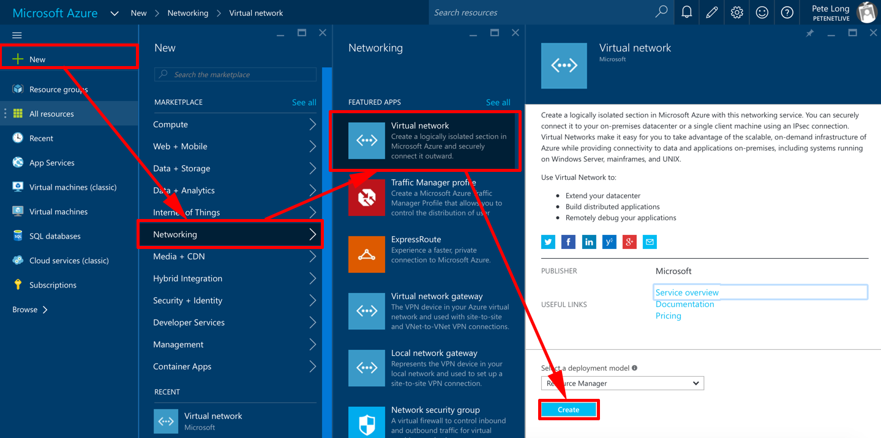Open the deployment model Resource Manager dropdown
The image size is (881, 438).
pyautogui.click(x=623, y=384)
